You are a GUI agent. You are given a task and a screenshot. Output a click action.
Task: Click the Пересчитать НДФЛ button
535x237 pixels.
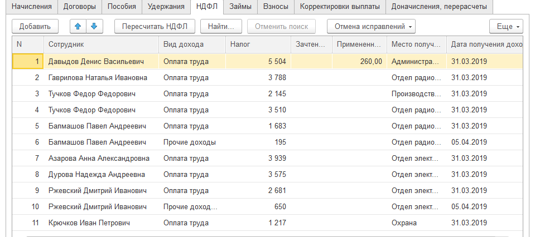[155, 26]
